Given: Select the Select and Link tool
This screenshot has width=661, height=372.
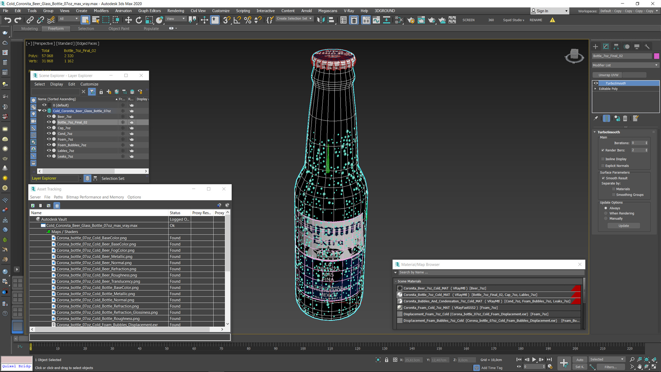Looking at the screenshot, I should pos(30,20).
